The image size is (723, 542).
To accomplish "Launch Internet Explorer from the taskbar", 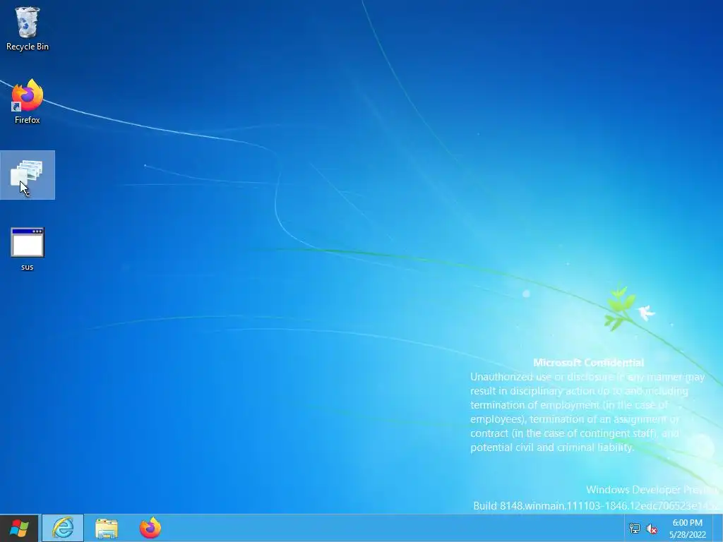I will click(63, 528).
